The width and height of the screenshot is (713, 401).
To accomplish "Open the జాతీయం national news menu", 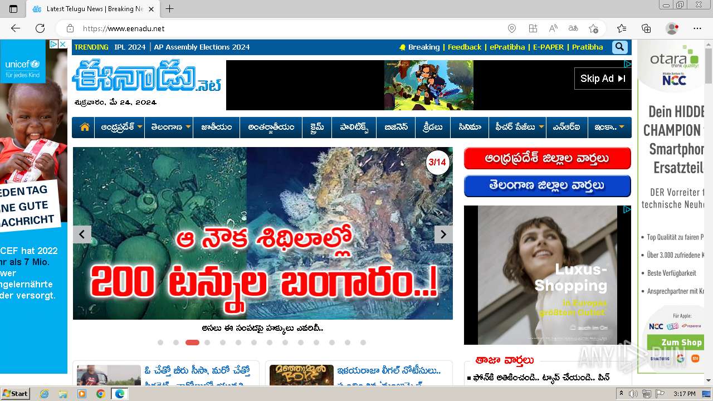I will pos(217,127).
